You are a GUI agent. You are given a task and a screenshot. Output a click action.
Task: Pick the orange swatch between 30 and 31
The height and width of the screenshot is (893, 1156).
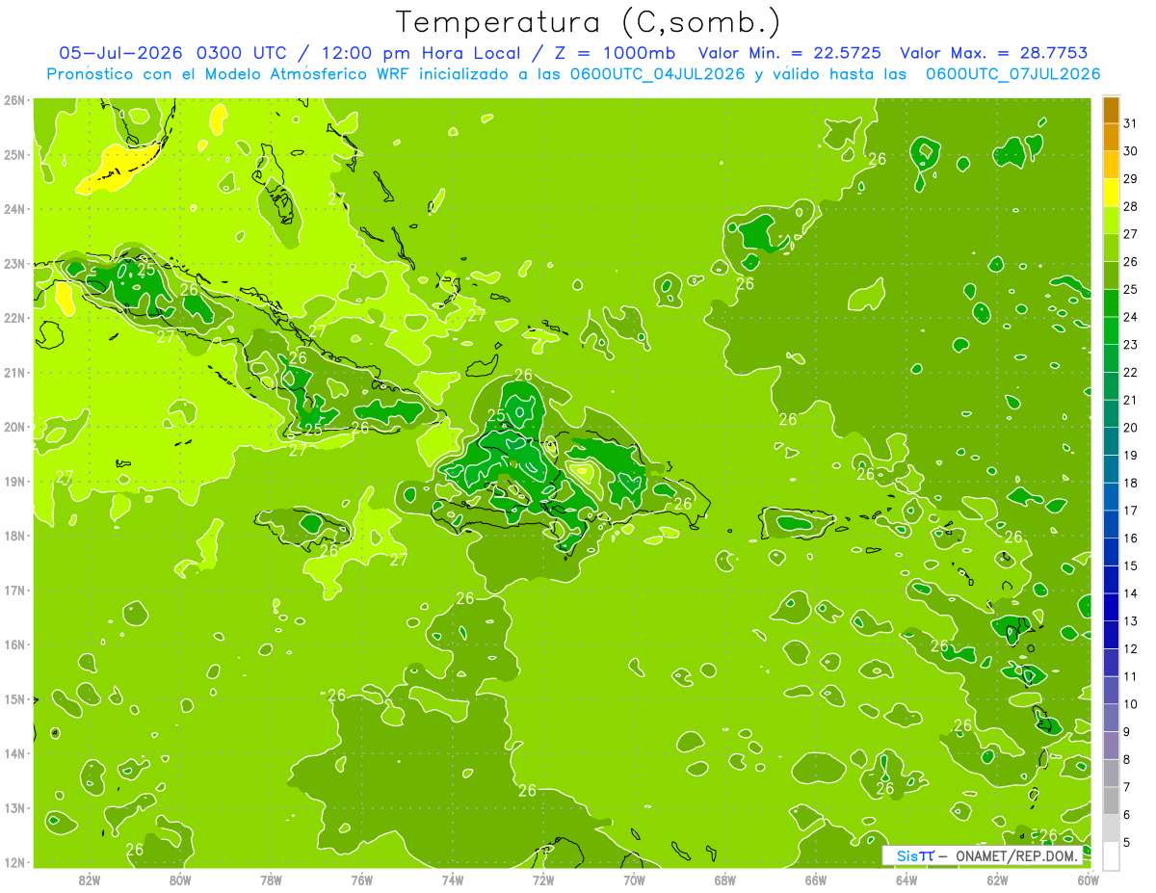coord(1111,138)
